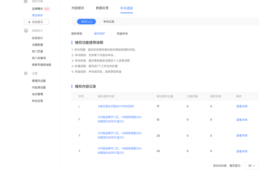Open 管理员设置 in the sidebar
This screenshot has height=172, width=279.
pos(39,81)
